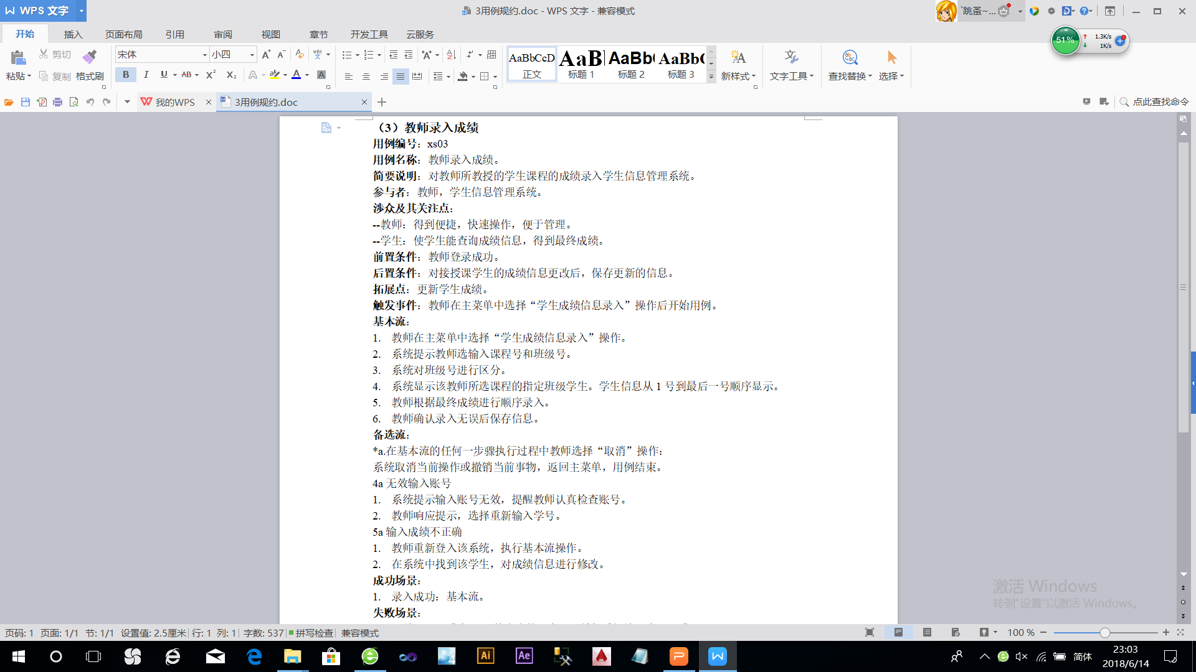The image size is (1196, 672).
Task: Click the print icon in quick toolbar
Action: point(57,102)
